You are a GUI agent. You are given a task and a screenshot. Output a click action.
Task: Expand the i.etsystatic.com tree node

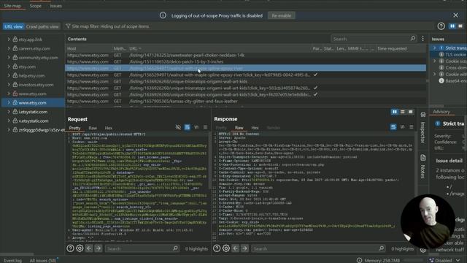click(x=9, y=112)
